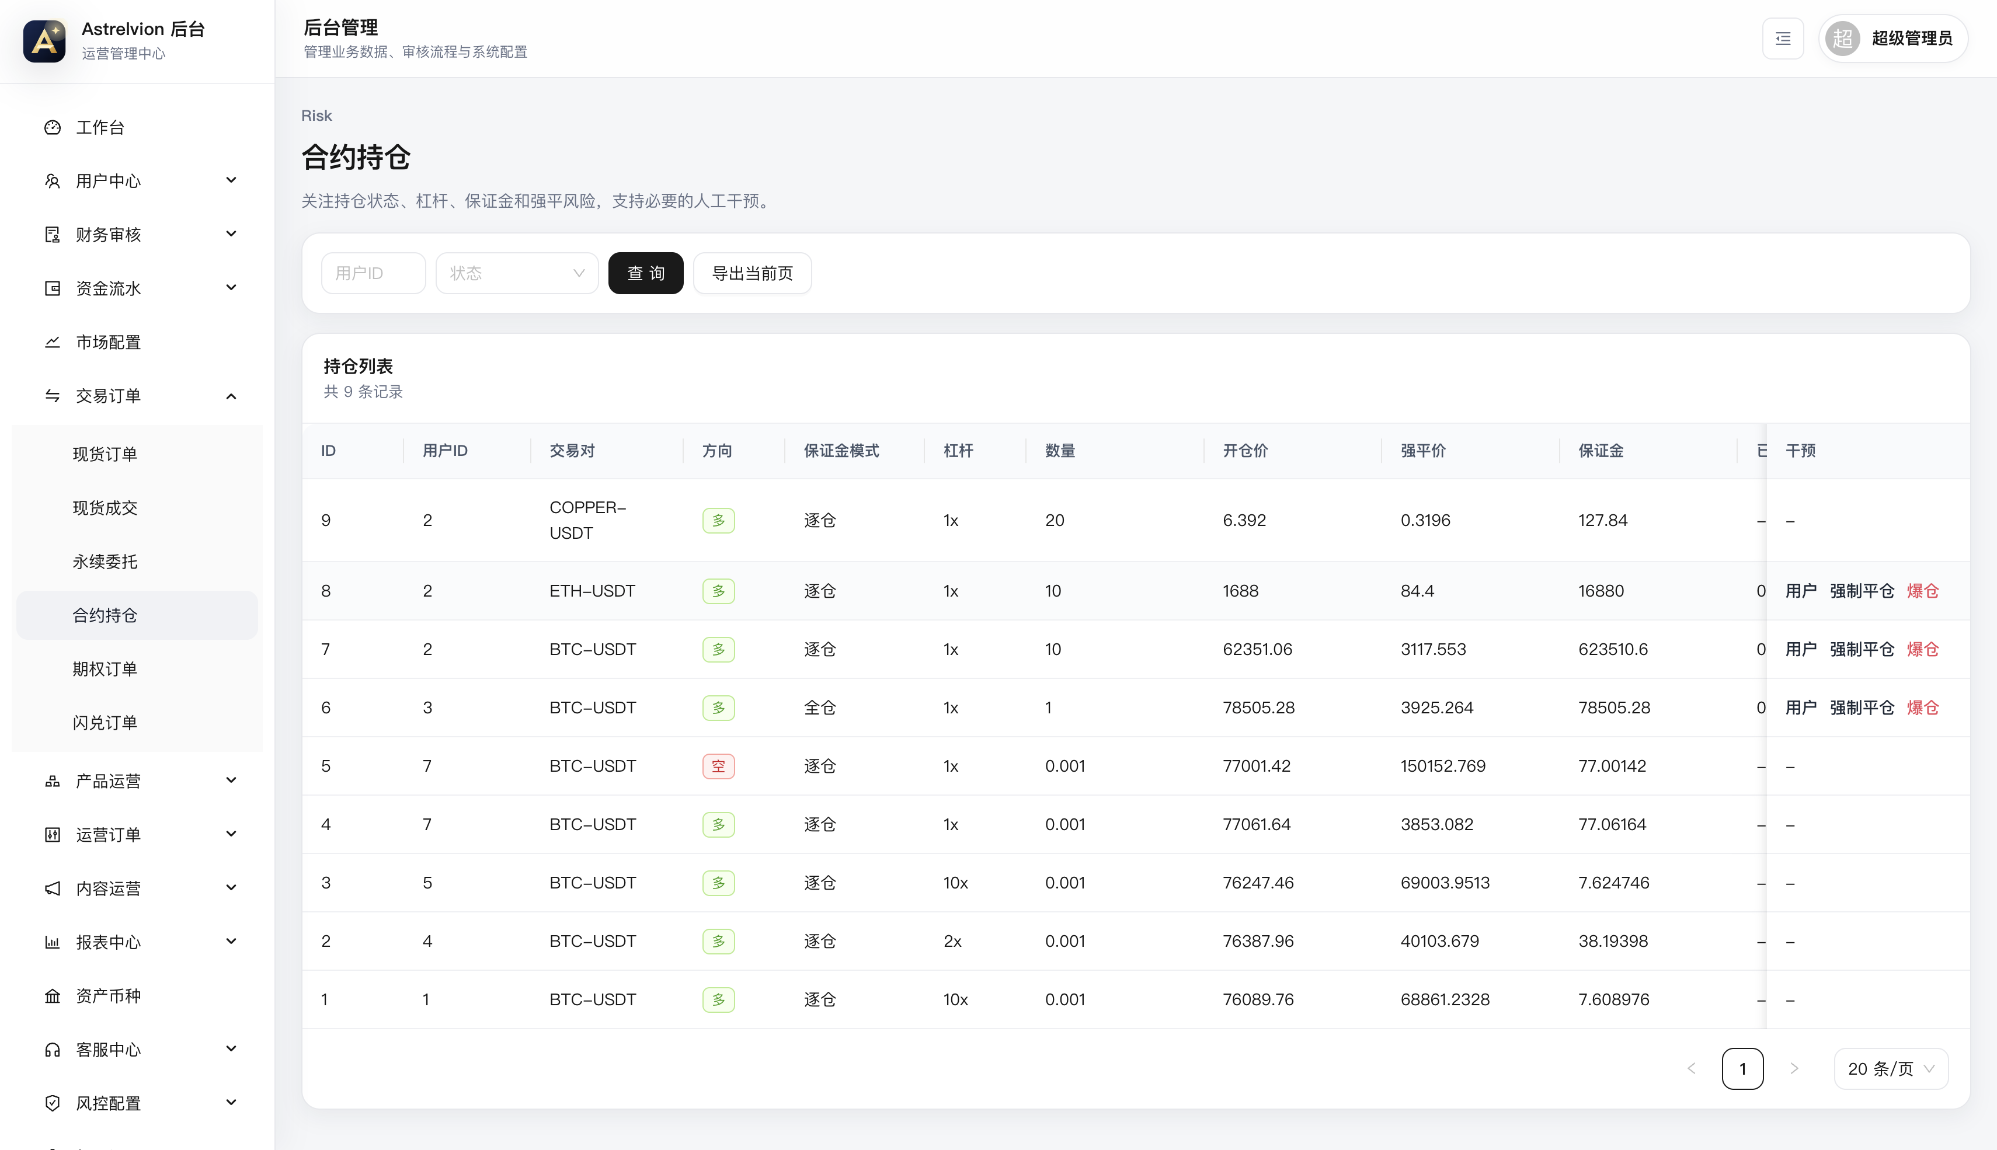Screen dimensions: 1997x1150
Task: Click 爆仓 in position ID 7 row
Action: point(1923,649)
